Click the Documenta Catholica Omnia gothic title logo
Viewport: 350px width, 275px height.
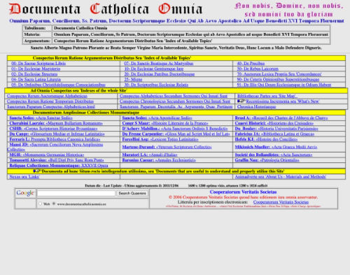pyautogui.click(x=105, y=9)
